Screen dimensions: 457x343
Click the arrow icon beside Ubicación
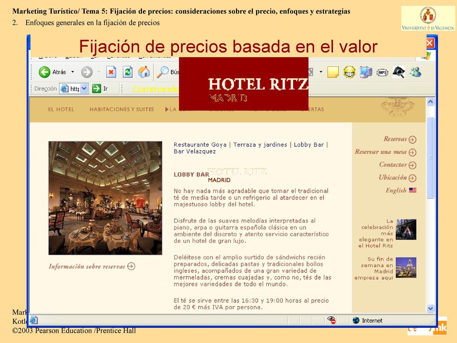(x=412, y=178)
